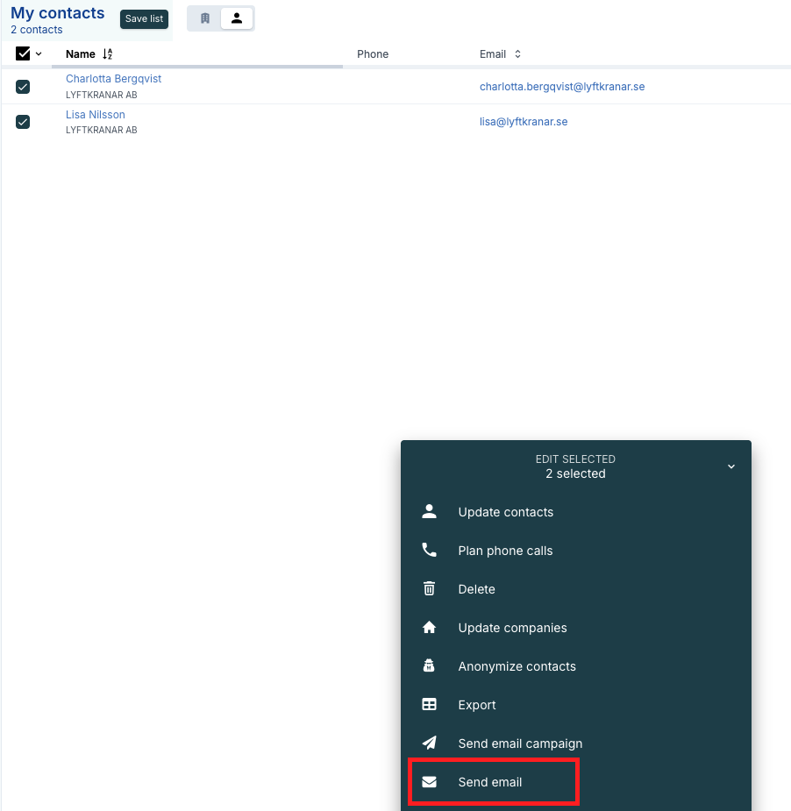
Task: Click the Email column header text
Action: [493, 53]
